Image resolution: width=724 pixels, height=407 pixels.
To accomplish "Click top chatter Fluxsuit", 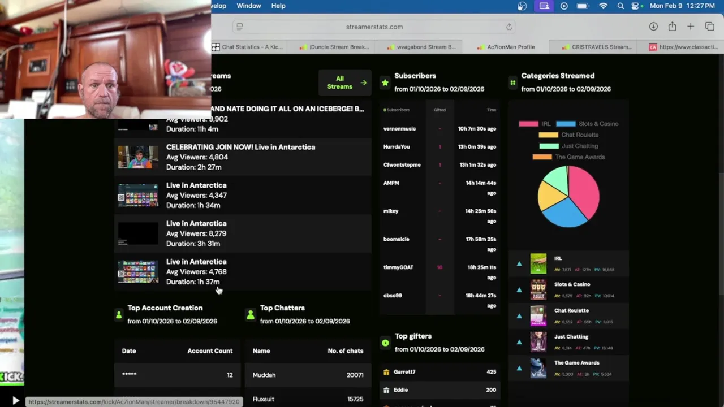I will click(264, 399).
